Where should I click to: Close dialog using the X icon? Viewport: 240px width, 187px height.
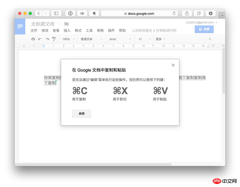173,65
